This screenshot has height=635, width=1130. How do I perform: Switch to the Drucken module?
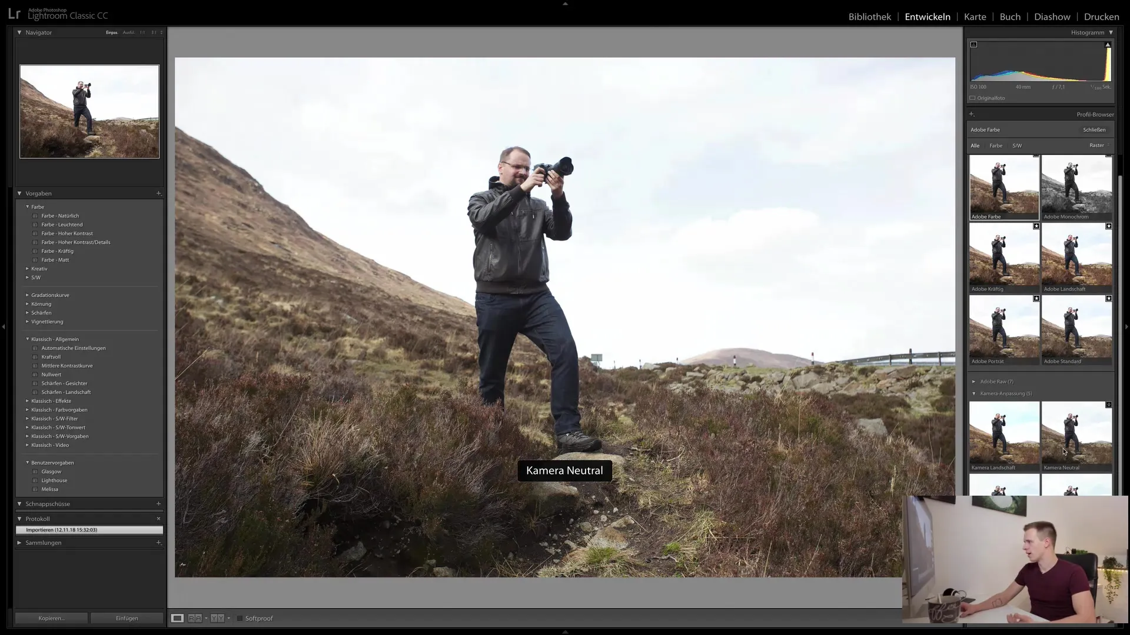(1101, 16)
